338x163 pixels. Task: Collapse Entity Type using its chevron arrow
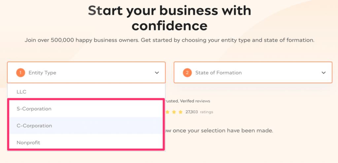(157, 73)
